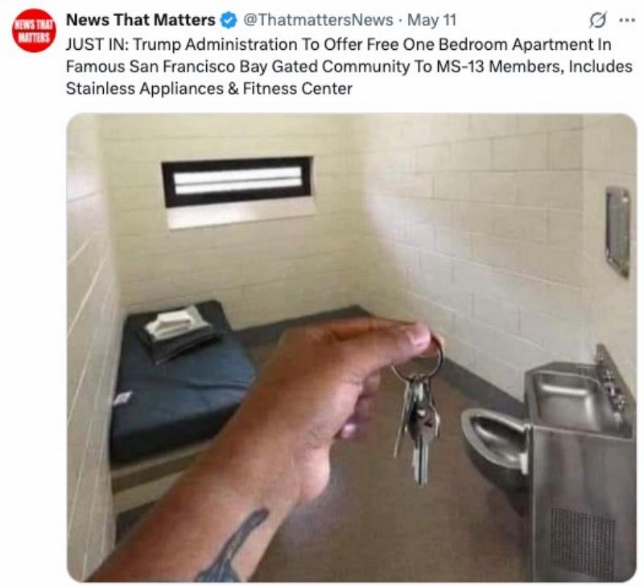This screenshot has height=586, width=644.
Task: Click 'Stainless Appliances & Fitness Center' text line
Action: 209,89
